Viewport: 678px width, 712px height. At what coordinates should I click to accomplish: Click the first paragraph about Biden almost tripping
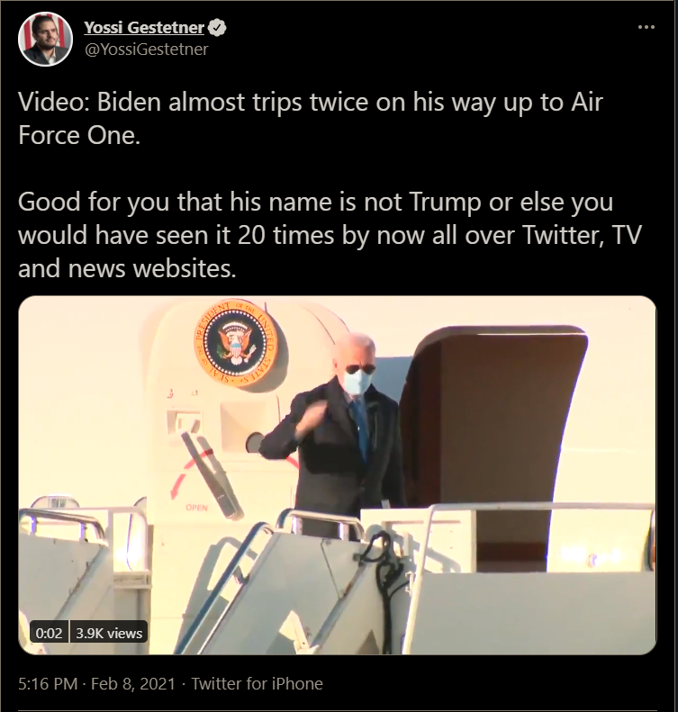point(311,118)
